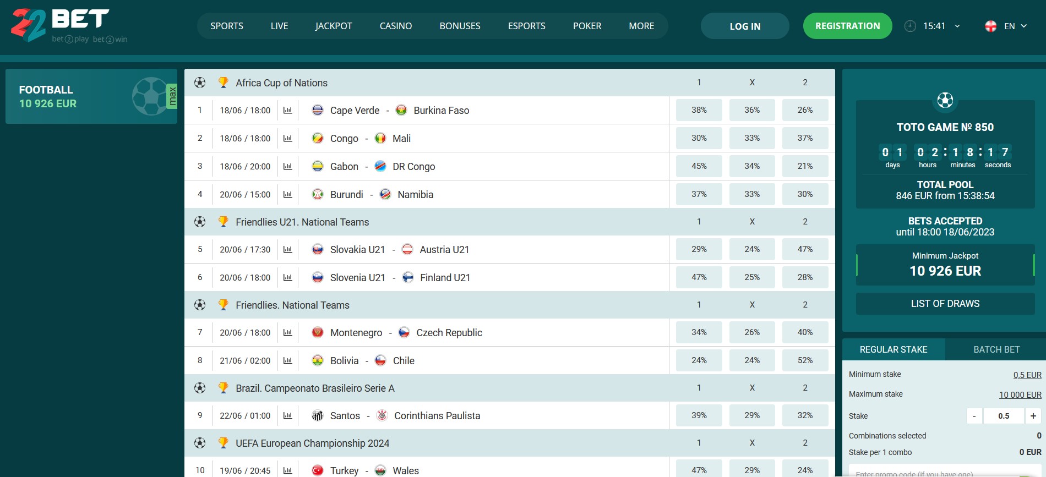Switch to the BATCH BET tab

click(996, 349)
